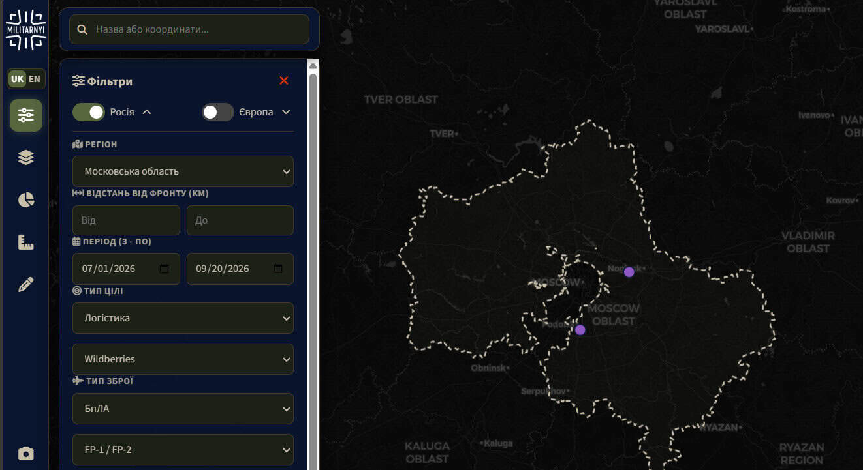The width and height of the screenshot is (863, 470).
Task: Click the Фільтри panel heading
Action: [102, 81]
